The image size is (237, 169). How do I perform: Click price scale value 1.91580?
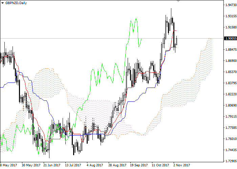pos(231,27)
